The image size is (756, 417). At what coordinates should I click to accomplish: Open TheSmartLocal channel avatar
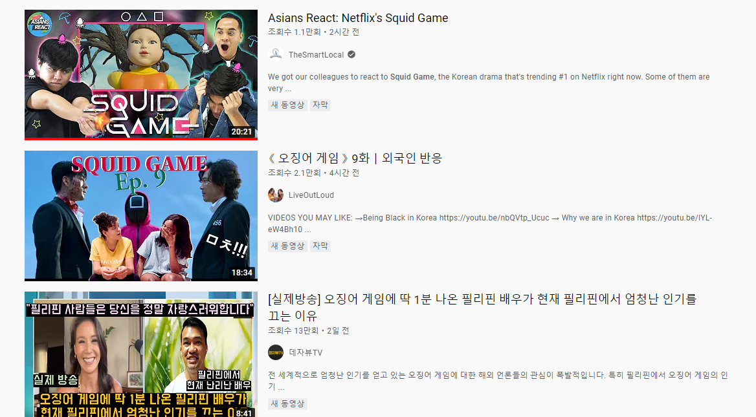(x=276, y=54)
